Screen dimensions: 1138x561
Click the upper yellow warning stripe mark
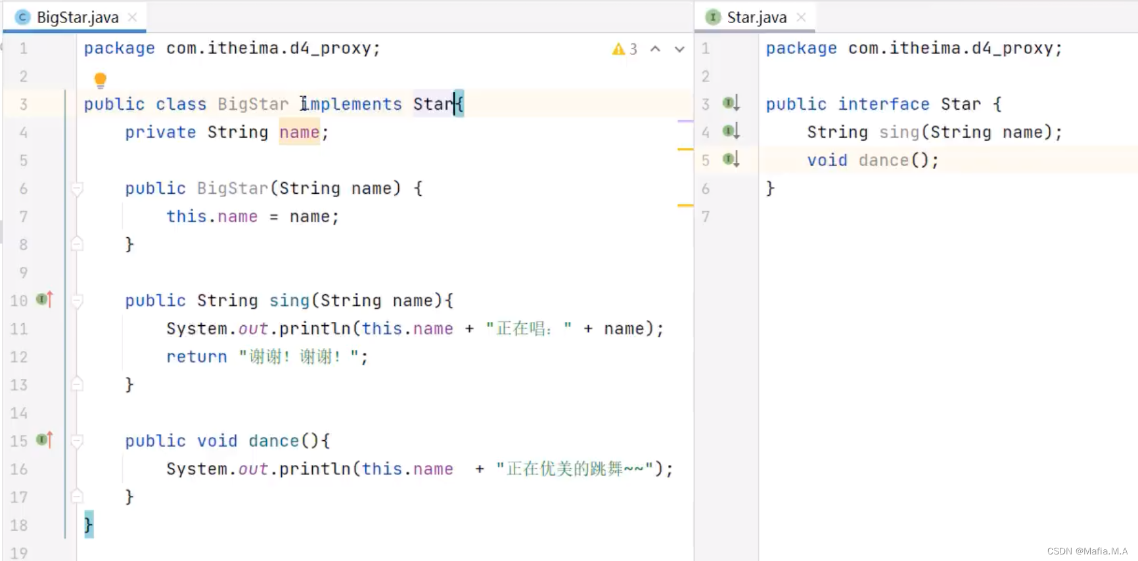685,150
